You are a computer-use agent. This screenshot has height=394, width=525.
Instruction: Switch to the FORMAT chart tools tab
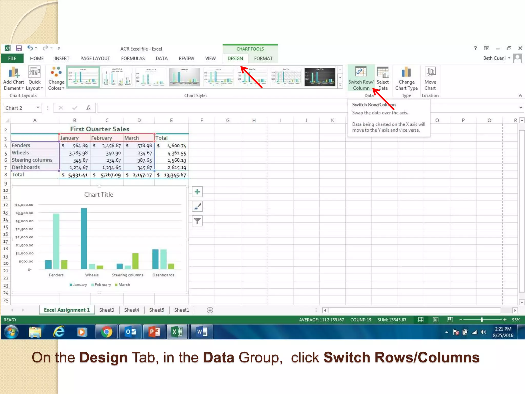click(263, 58)
